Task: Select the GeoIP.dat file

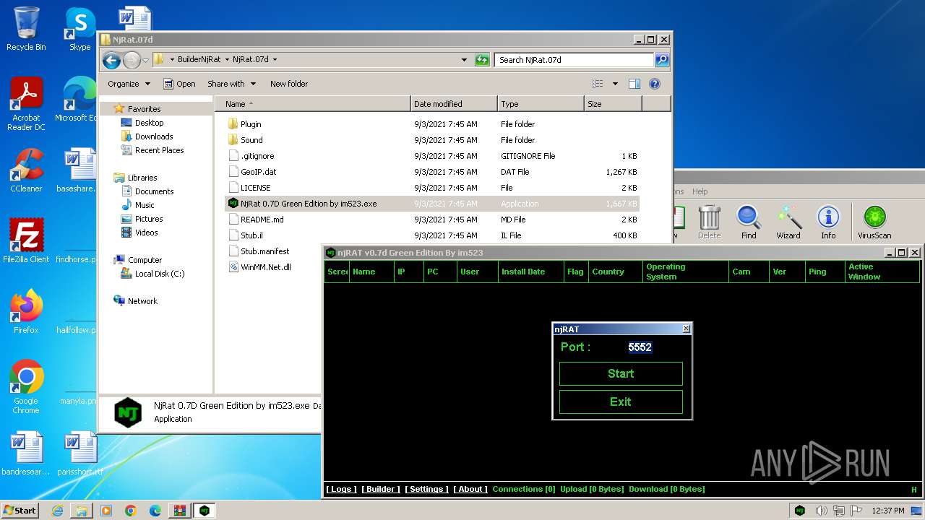Action: [x=259, y=172]
